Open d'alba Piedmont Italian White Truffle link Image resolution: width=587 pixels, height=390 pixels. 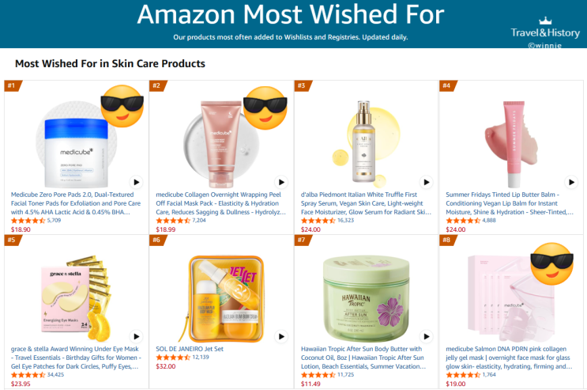[366, 203]
